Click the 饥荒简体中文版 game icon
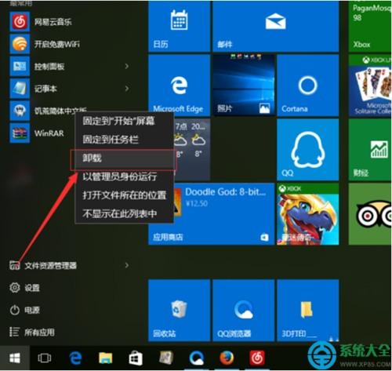 point(20,111)
